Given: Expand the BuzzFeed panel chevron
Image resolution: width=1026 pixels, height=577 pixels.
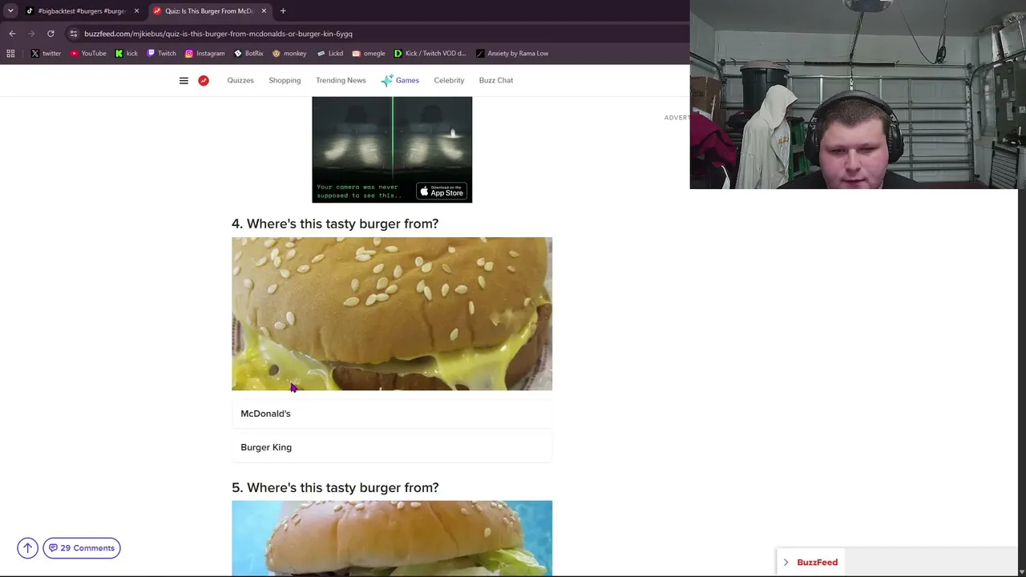Looking at the screenshot, I should (x=786, y=563).
